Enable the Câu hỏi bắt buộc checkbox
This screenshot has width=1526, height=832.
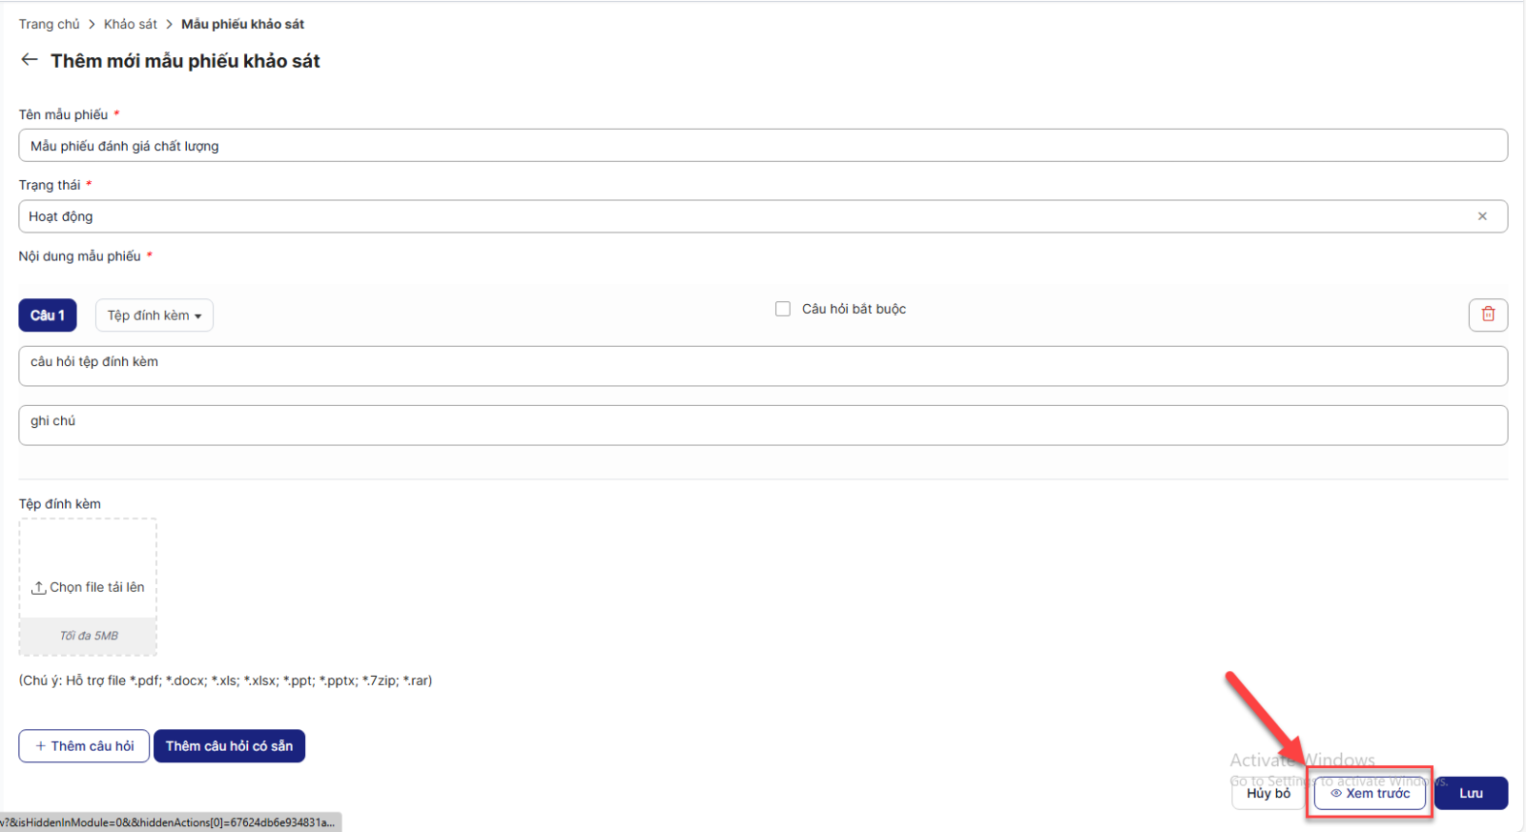pos(783,309)
